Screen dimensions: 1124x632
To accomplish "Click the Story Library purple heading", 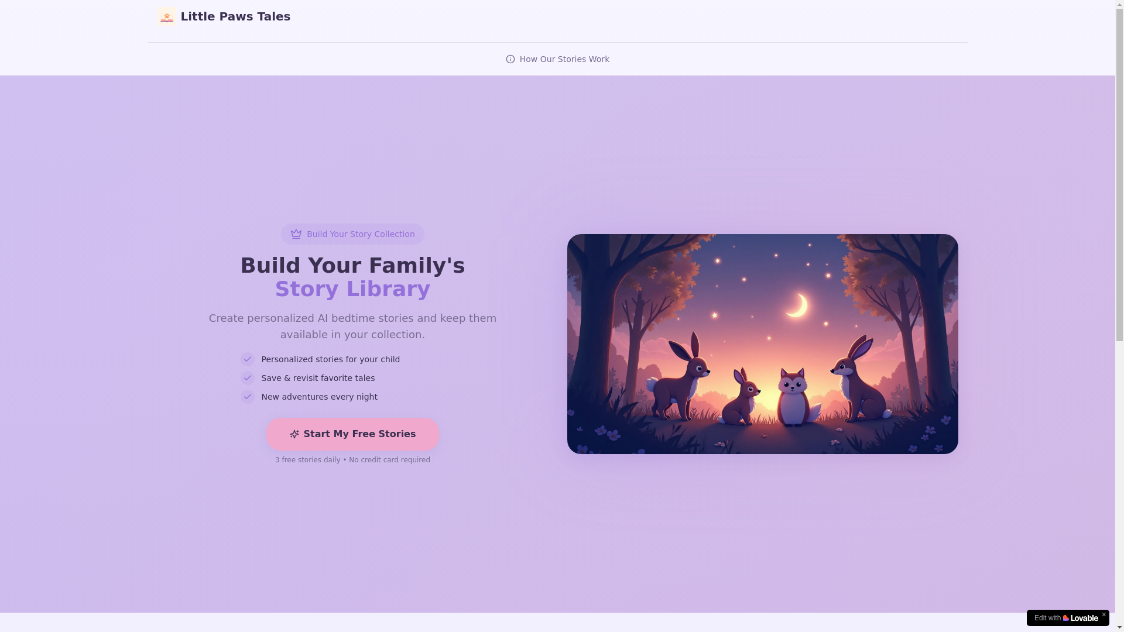I will tap(352, 289).
